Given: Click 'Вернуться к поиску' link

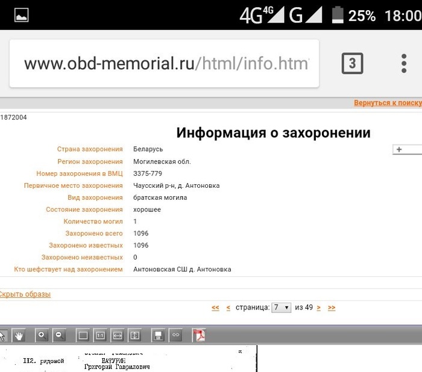Looking at the screenshot, I should pos(388,103).
